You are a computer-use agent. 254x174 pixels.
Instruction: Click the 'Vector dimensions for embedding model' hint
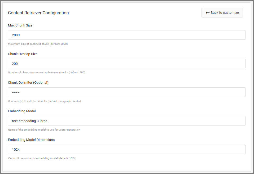click(x=42, y=158)
